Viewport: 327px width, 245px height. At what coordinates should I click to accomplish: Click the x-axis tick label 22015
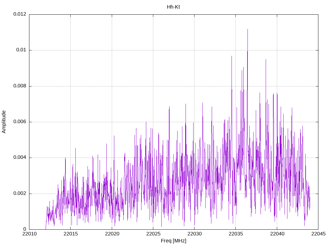71,234
